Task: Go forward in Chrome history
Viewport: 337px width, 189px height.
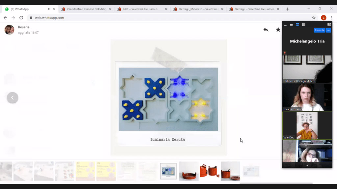Action: click(13, 18)
